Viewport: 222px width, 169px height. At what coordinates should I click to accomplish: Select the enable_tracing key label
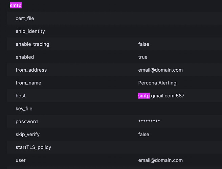32,44
